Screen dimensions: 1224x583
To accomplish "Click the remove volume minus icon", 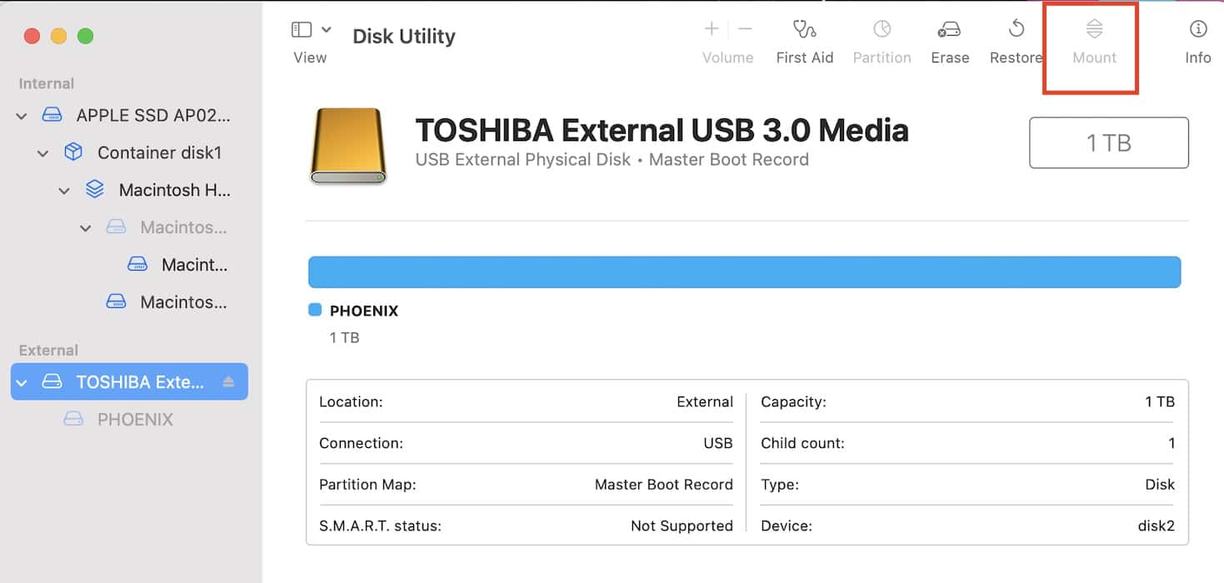I will click(x=745, y=30).
